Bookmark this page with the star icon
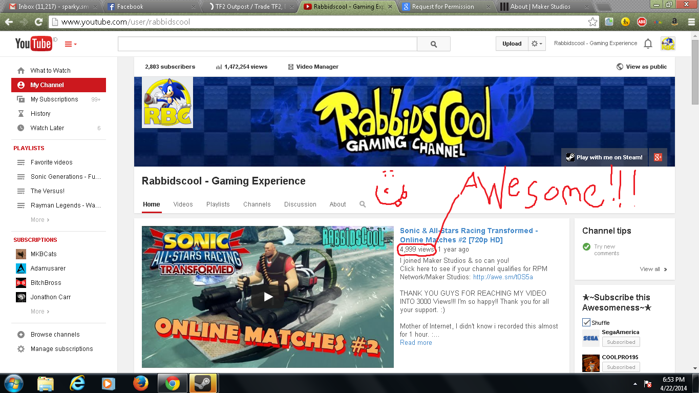 pyautogui.click(x=592, y=22)
